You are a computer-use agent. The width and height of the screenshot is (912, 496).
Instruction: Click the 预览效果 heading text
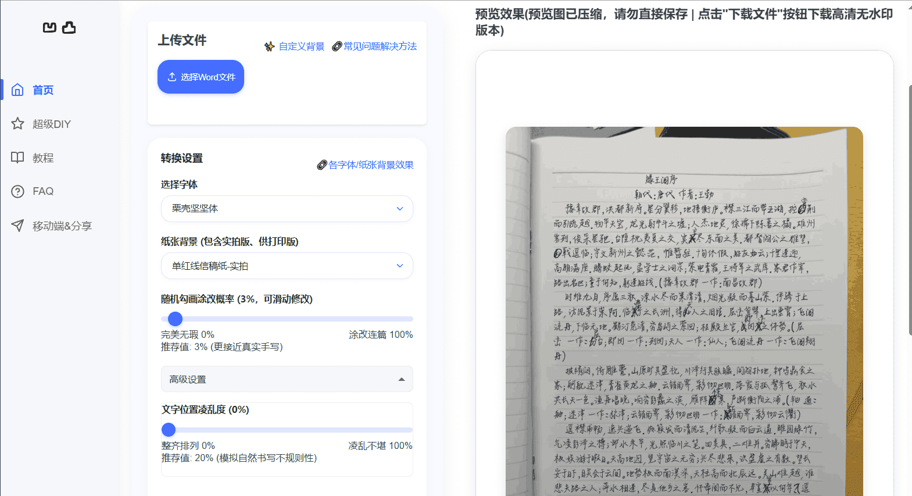[684, 22]
